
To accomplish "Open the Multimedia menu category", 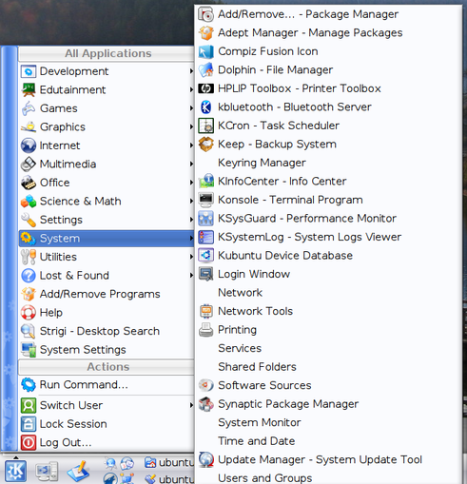I will coord(107,164).
